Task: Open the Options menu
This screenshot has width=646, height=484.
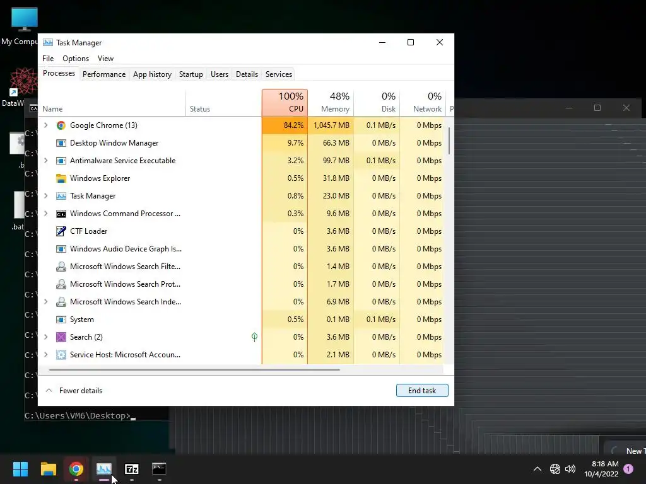Action: [x=76, y=59]
